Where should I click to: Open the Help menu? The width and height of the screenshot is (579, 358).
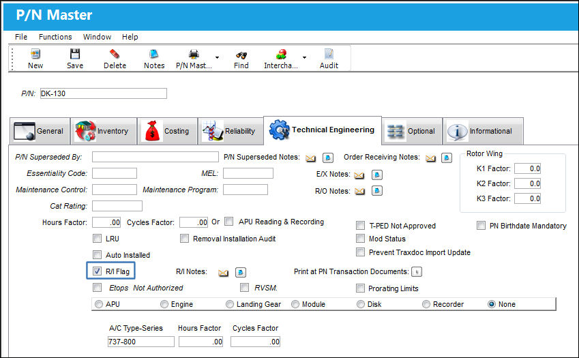(130, 37)
